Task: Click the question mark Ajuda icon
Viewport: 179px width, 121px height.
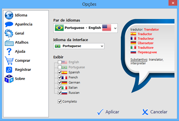Action: [9, 52]
